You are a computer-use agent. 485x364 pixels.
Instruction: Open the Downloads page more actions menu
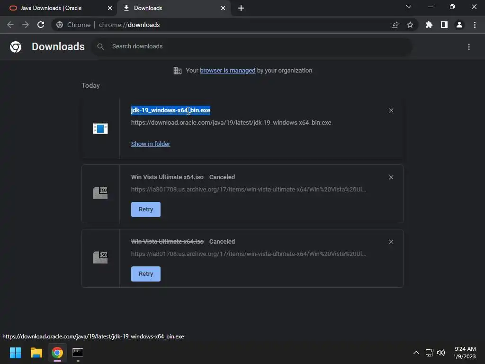469,47
